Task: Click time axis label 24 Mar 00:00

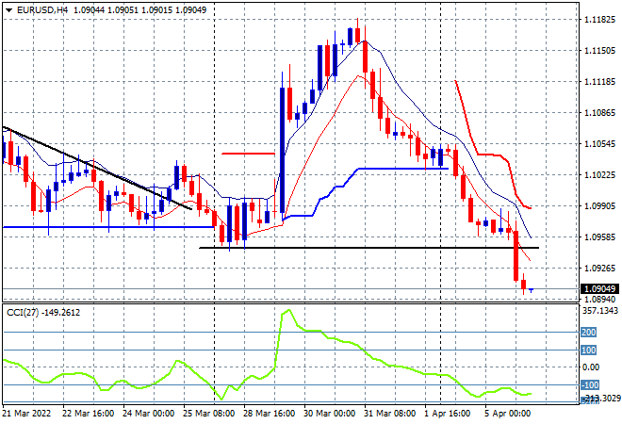Action: click(148, 414)
